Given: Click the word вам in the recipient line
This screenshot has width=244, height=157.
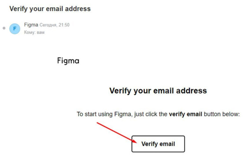Looking at the screenshot, I should tap(40, 33).
